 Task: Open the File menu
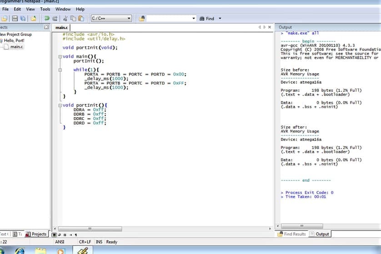[x=5, y=9]
